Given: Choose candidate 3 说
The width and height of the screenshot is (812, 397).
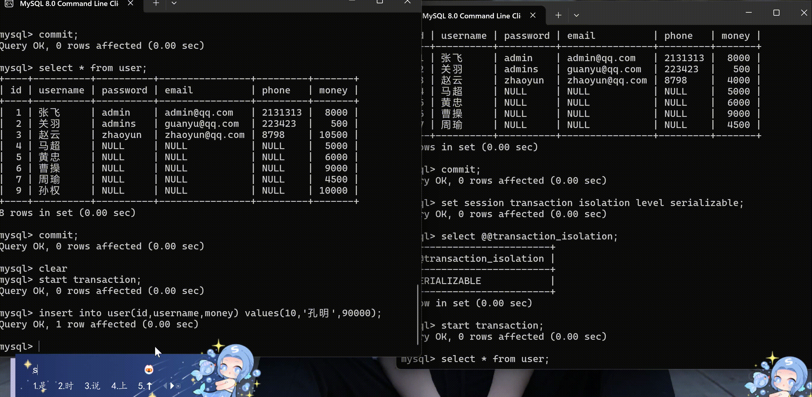Looking at the screenshot, I should (x=92, y=386).
